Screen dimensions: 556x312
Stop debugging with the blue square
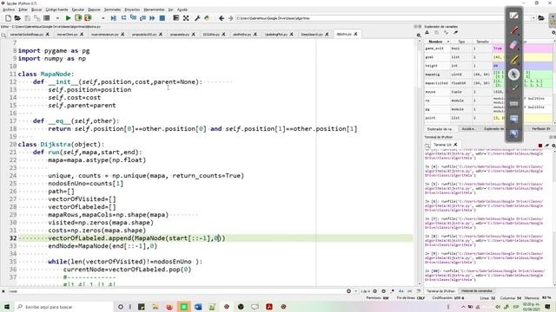click(x=162, y=18)
